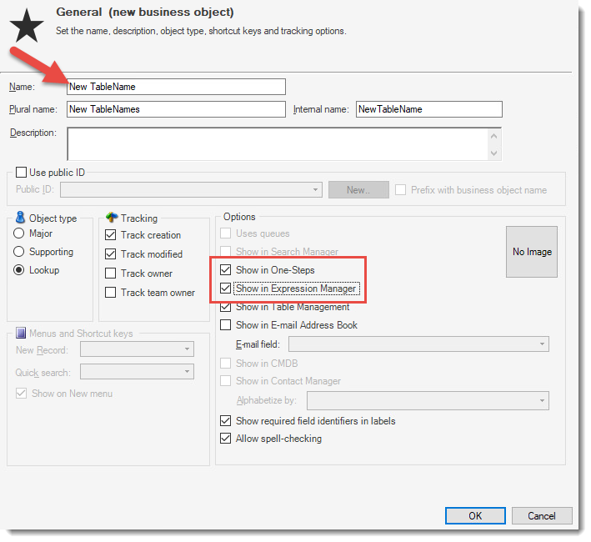Focus the Internal name field
This screenshot has height=542, width=591.
click(x=428, y=109)
